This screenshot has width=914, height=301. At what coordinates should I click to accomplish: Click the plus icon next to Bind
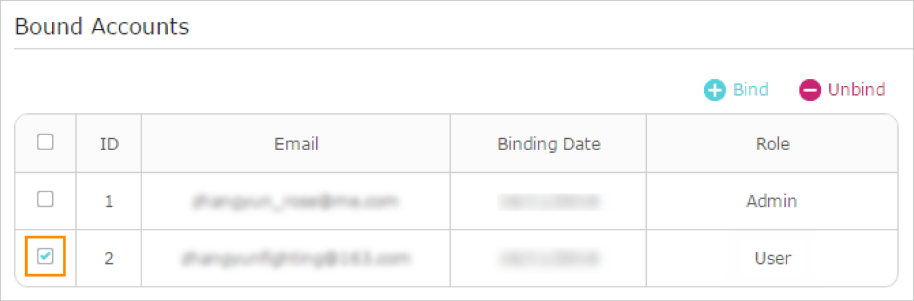click(715, 90)
